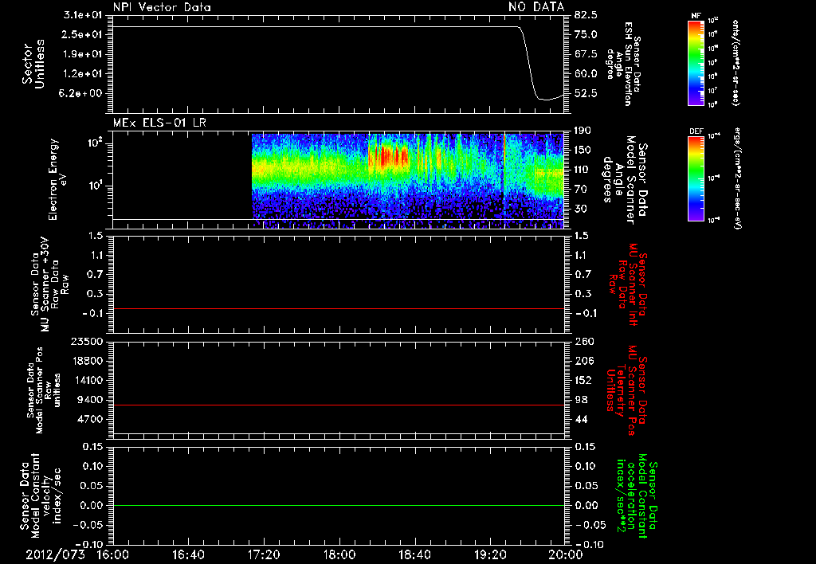Click the '17:20' time tick label
Viewport: 816px width, 564px height.
point(264,554)
